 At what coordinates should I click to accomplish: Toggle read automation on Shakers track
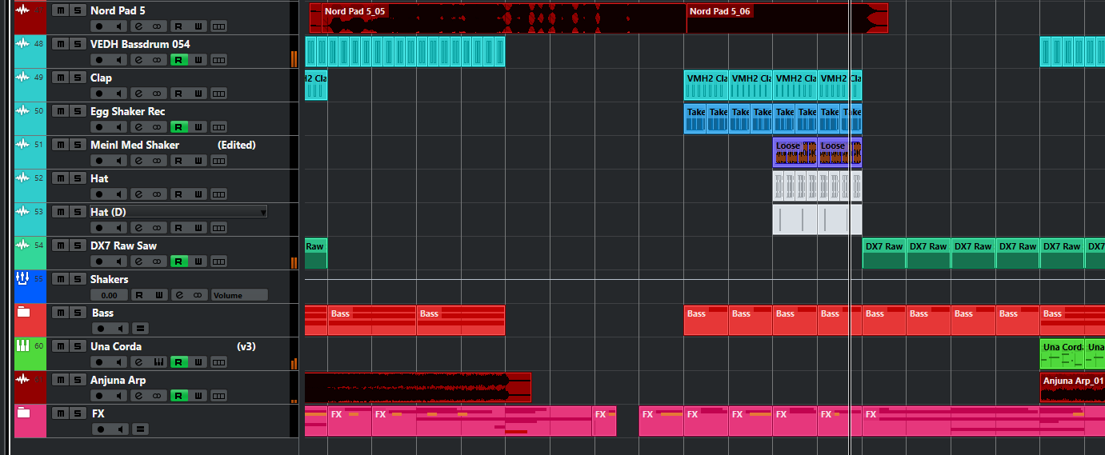tap(139, 295)
